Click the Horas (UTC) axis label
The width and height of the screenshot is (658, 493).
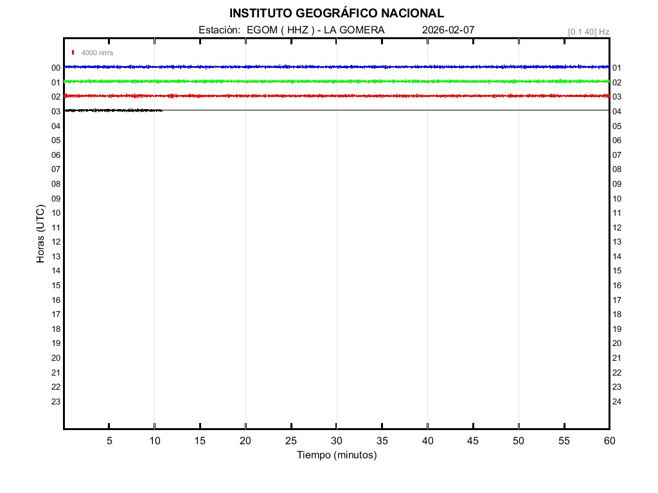coord(40,234)
